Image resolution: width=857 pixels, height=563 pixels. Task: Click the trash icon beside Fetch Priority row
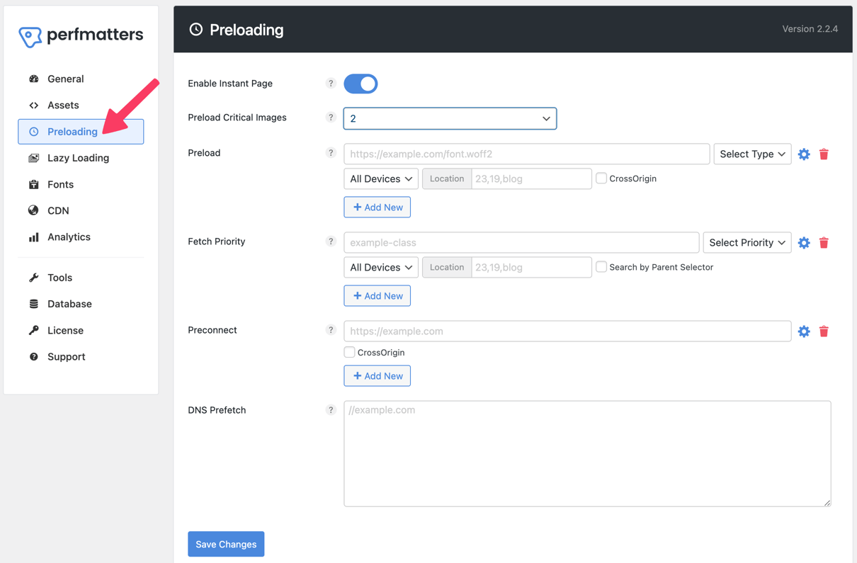tap(824, 242)
